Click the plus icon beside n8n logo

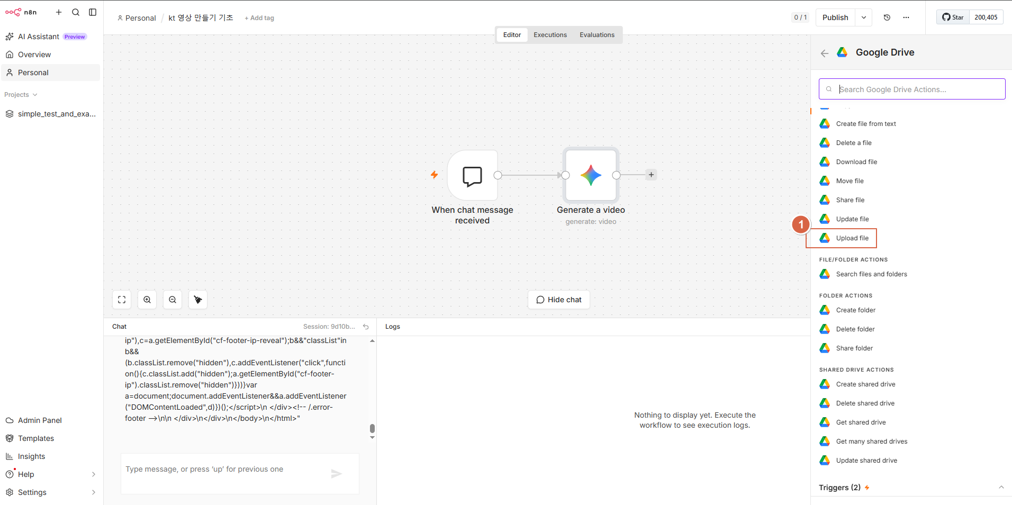tap(59, 12)
